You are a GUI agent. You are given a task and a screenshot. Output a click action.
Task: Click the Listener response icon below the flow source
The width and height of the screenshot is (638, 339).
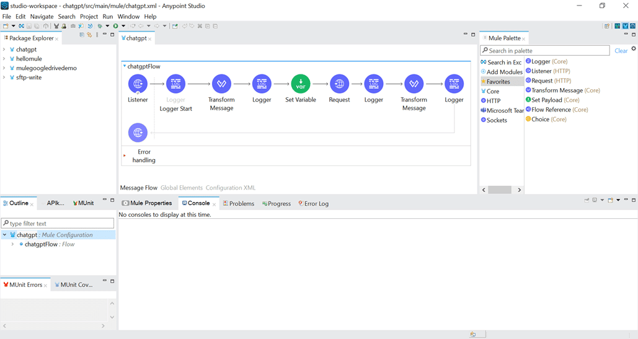click(x=138, y=133)
